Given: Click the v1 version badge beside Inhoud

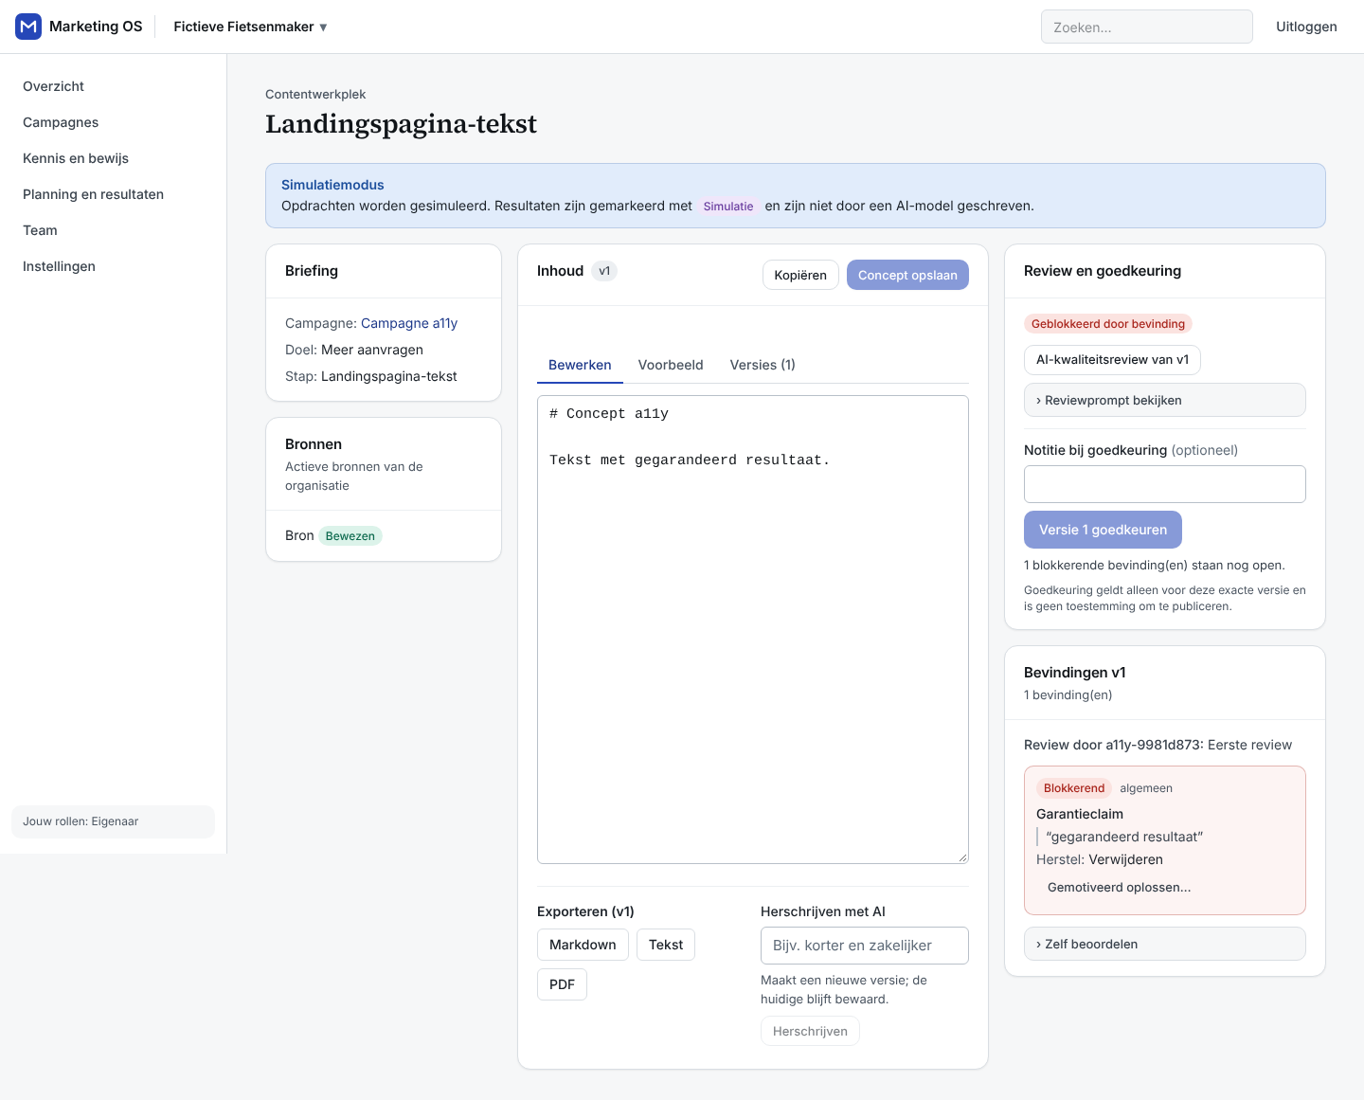Looking at the screenshot, I should point(604,271).
